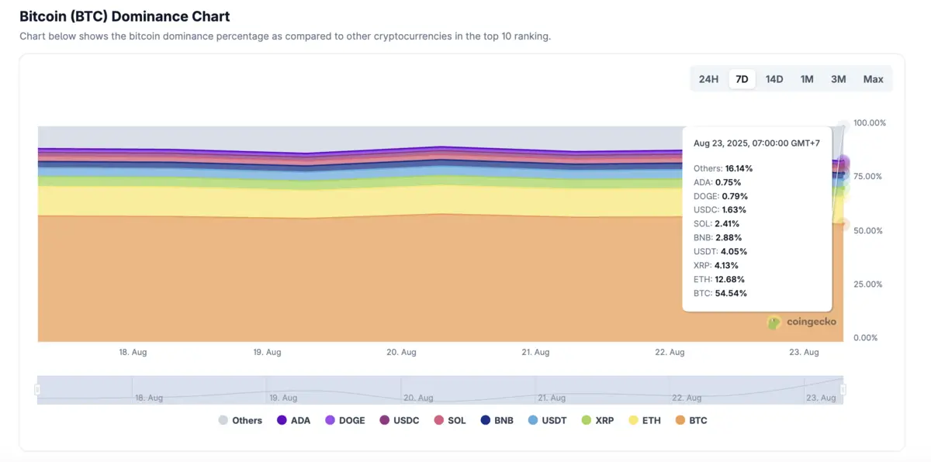Click the right navigator range handle
Image resolution: width=931 pixels, height=462 pixels.
point(843,390)
